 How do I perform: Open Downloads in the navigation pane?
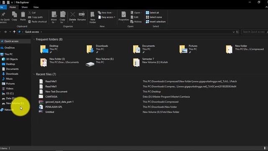[x=12, y=74]
